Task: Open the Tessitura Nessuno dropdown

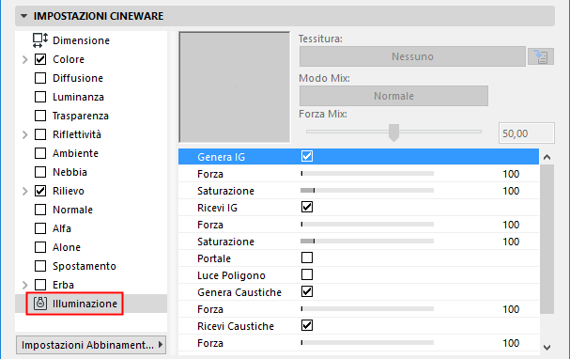Action: 412,56
